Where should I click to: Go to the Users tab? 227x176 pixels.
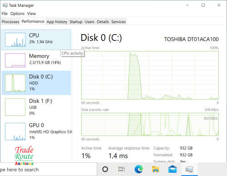89,22
